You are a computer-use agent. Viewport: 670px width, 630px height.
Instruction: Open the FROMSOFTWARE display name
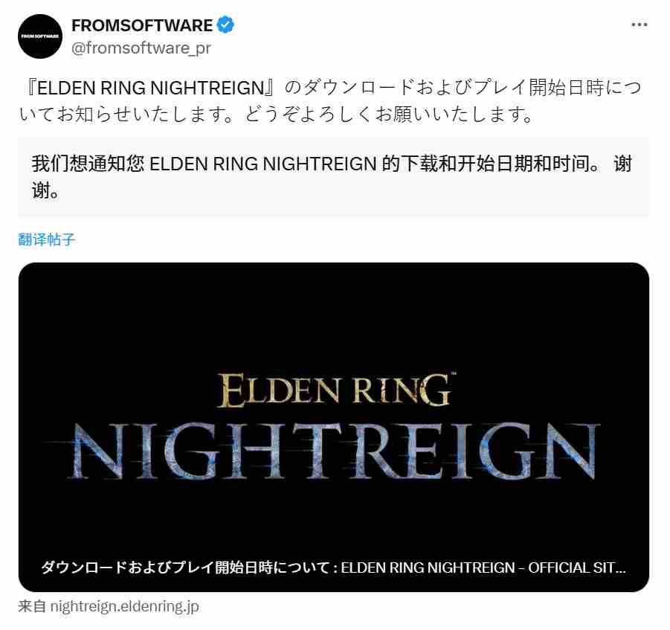pos(142,25)
